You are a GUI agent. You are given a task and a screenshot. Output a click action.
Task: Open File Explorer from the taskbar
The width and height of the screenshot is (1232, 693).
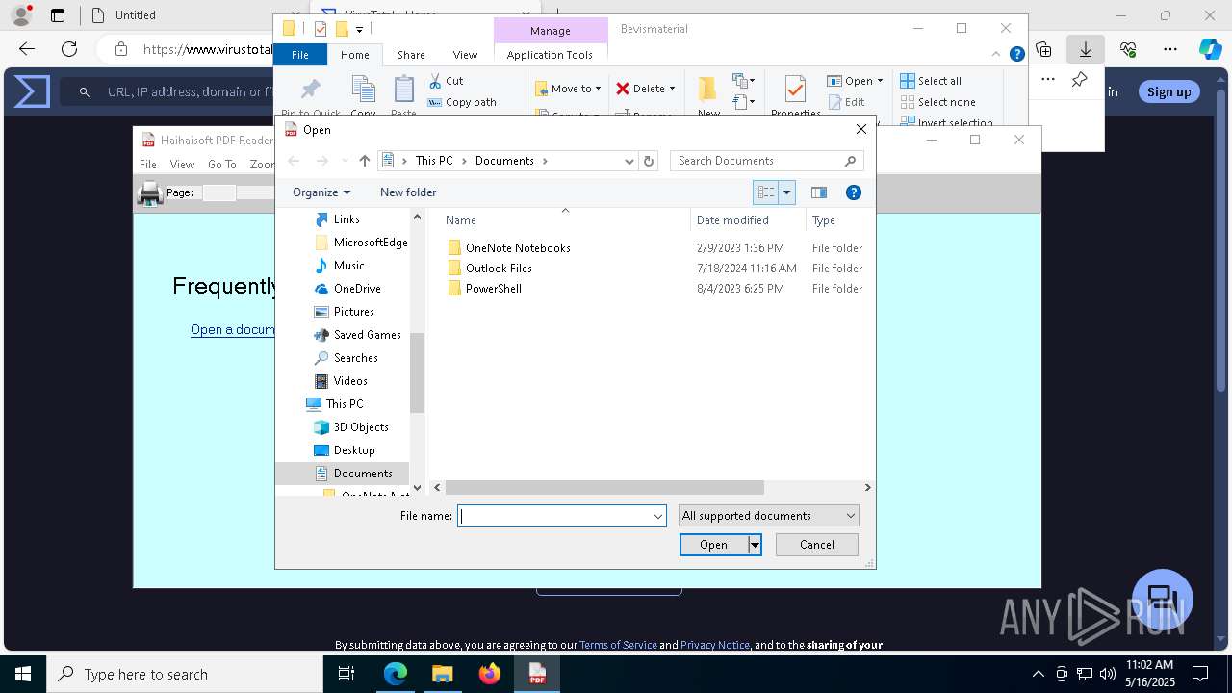pos(443,674)
